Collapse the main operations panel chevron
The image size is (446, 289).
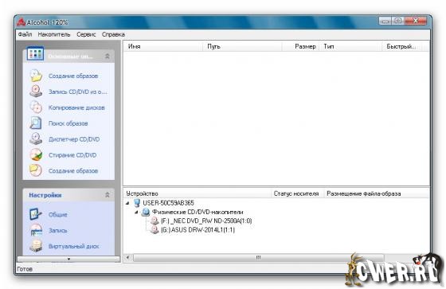click(x=108, y=56)
